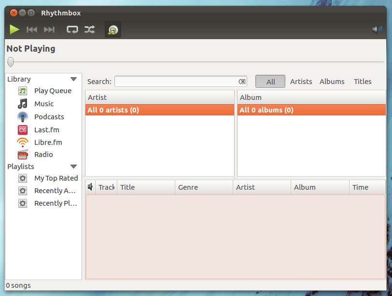Open the volume control speaker icon
This screenshot has width=392, height=296.
[x=377, y=30]
